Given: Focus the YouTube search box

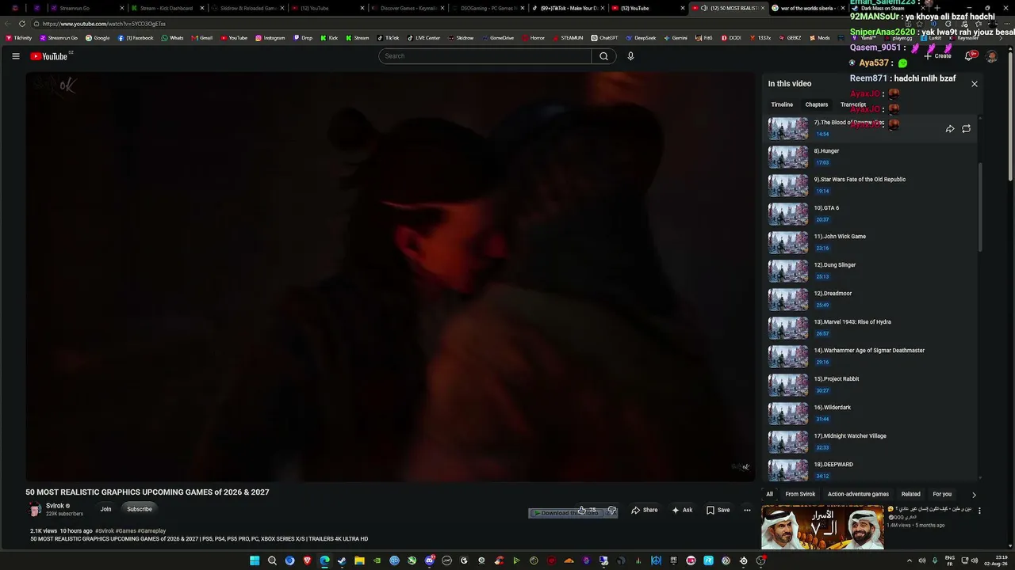Looking at the screenshot, I should pos(485,56).
